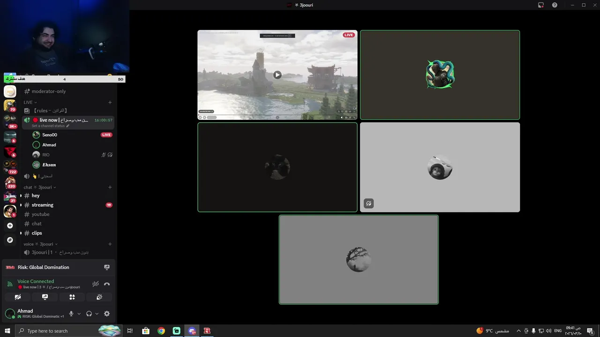Disconnect from voice with the hang-up icon
This screenshot has height=337, width=600.
(x=107, y=284)
